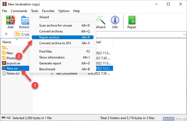Screen dimensions: 187x121
Task: Open the Info toolbar icon
Action: pyautogui.click(x=115, y=22)
